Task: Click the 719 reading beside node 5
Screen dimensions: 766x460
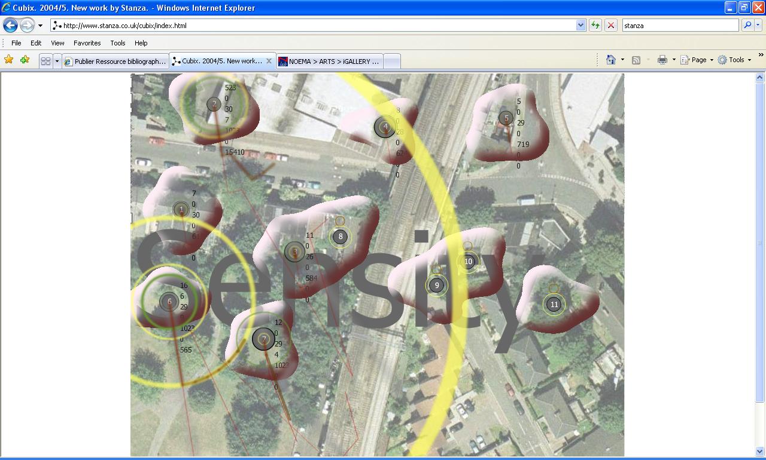Action: [x=523, y=145]
